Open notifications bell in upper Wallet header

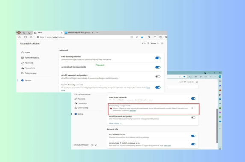pyautogui.click(x=162, y=44)
